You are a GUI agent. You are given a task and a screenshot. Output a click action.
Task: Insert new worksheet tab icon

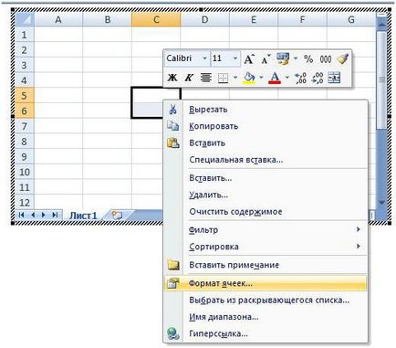117,216
